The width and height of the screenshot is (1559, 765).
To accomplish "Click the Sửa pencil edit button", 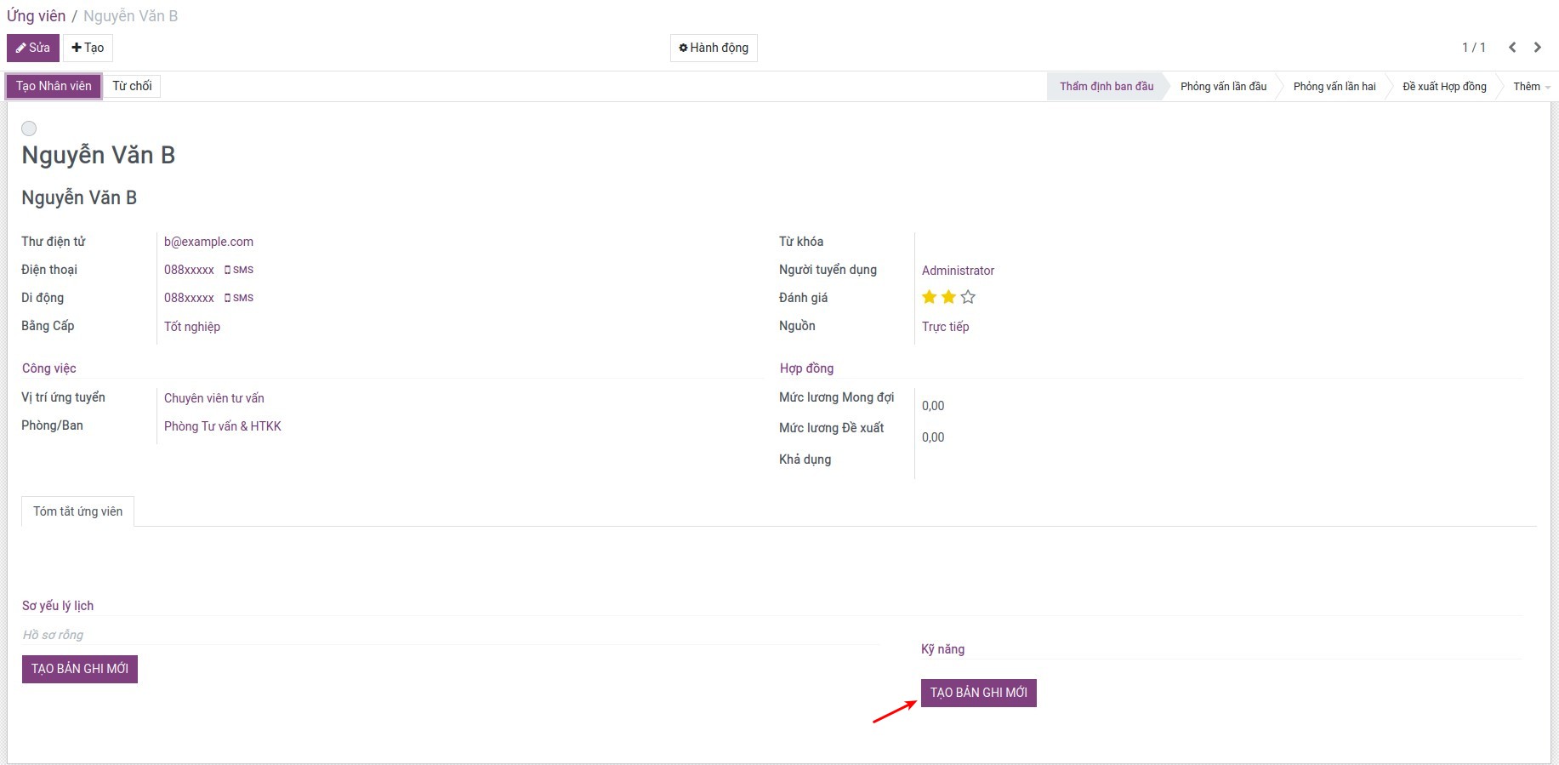I will point(33,48).
